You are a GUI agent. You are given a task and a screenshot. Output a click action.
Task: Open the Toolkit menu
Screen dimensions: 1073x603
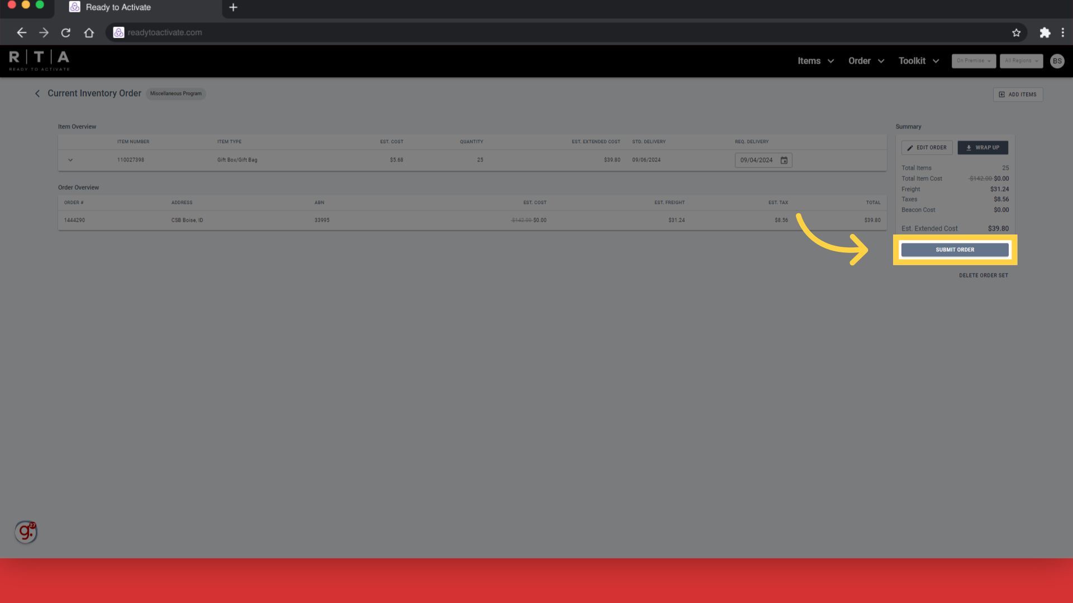tap(918, 61)
